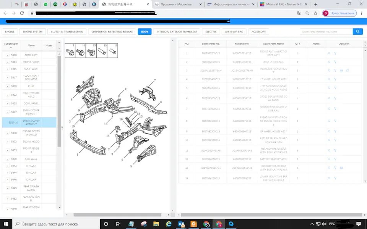Viewport: 367px width, 229px height.
Task: Click the fourth operation icon on hexagon flange bolt row
Action: click(x=348, y=71)
